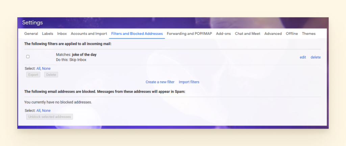Open Import filters link

click(x=189, y=82)
